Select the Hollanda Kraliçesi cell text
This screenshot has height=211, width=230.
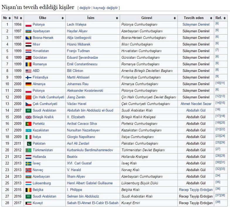pos(135,157)
